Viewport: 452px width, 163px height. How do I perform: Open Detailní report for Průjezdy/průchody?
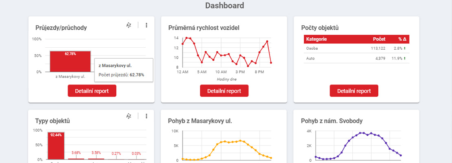tap(92, 91)
